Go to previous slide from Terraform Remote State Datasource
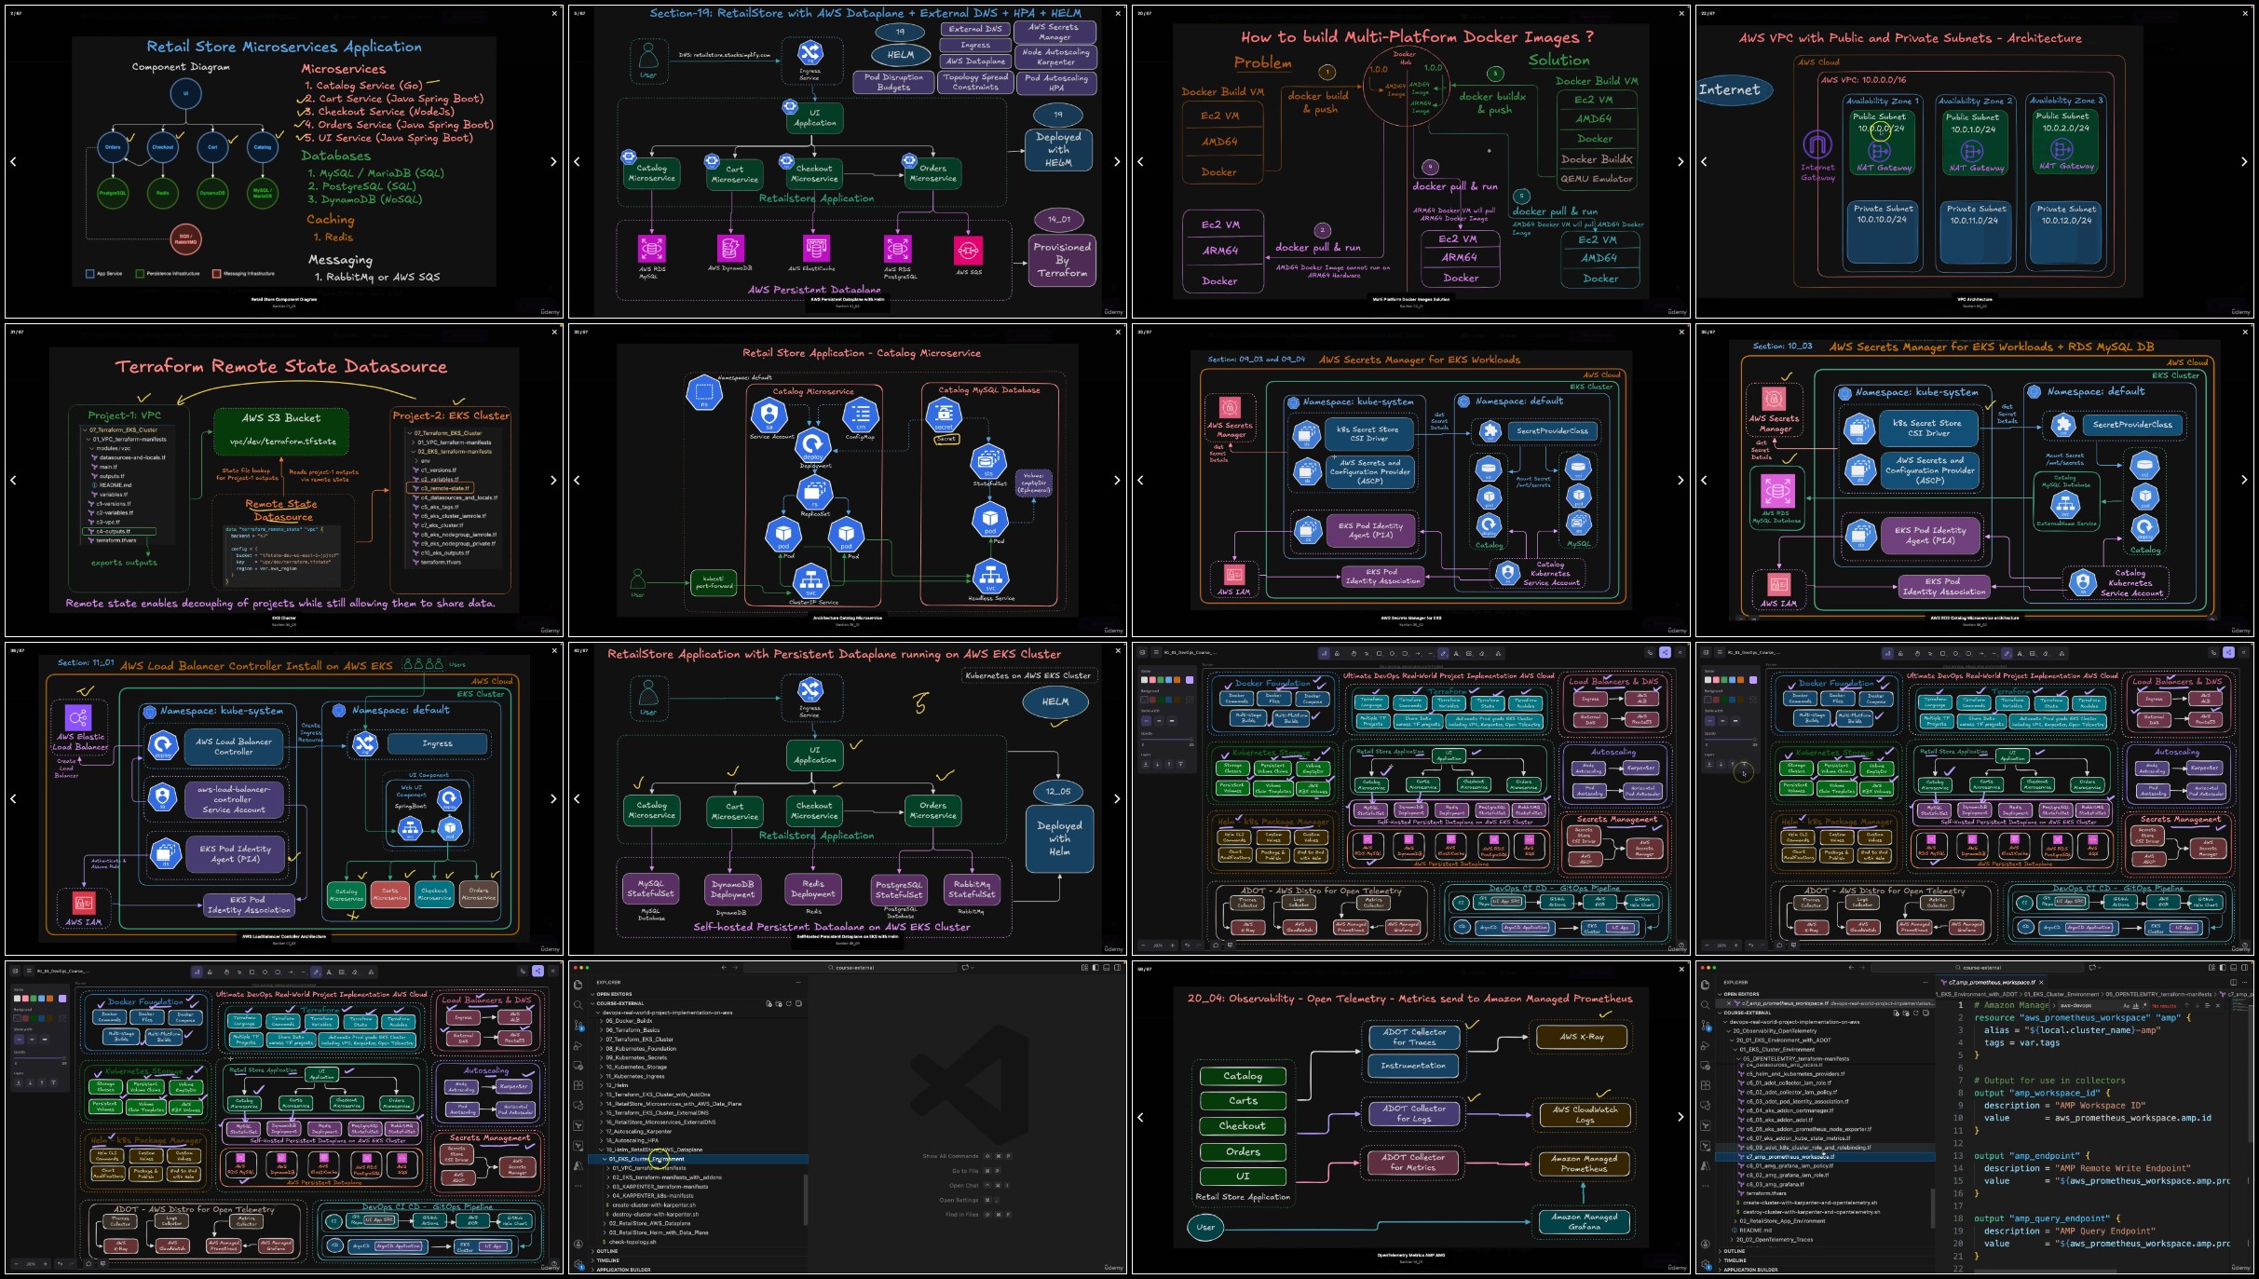 [13, 481]
